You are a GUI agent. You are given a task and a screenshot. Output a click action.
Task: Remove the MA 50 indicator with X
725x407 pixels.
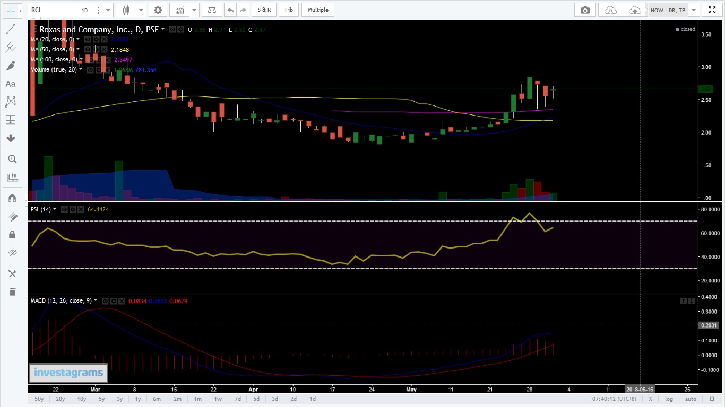coord(104,50)
